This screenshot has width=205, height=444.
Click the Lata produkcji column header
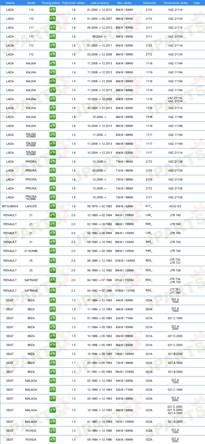pyautogui.click(x=100, y=3)
